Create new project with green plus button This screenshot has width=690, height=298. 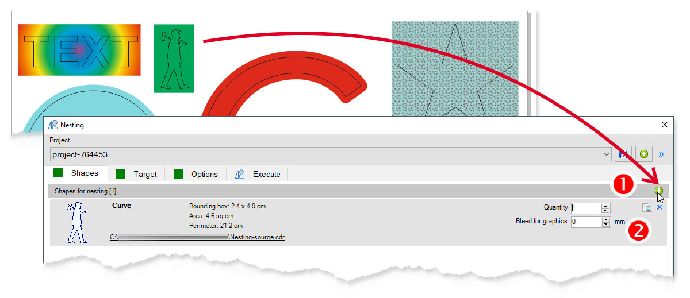[x=643, y=154]
